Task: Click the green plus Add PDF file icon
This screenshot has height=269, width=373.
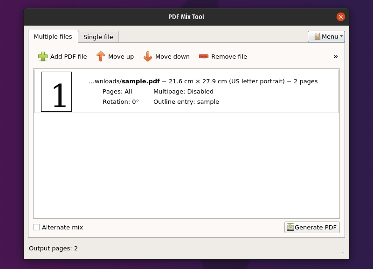Action: click(43, 56)
